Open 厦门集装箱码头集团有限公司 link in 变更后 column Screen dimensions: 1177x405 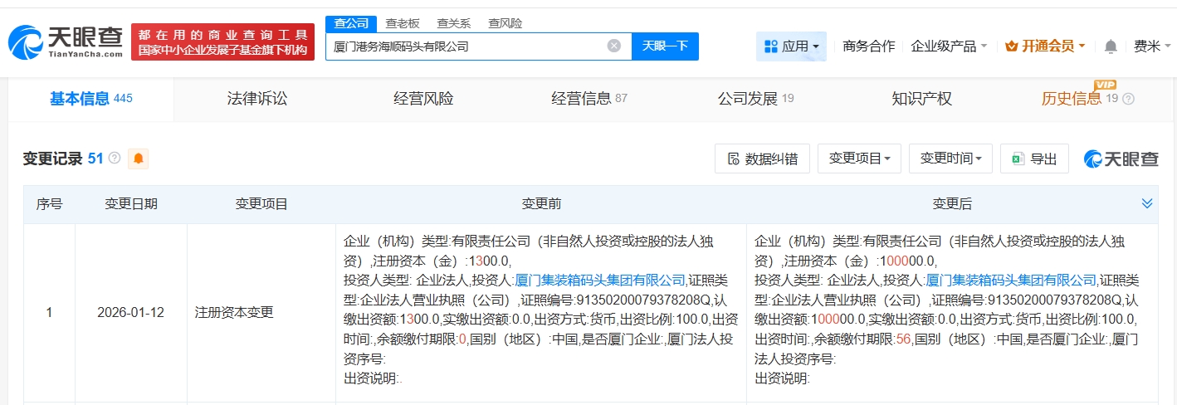1011,281
